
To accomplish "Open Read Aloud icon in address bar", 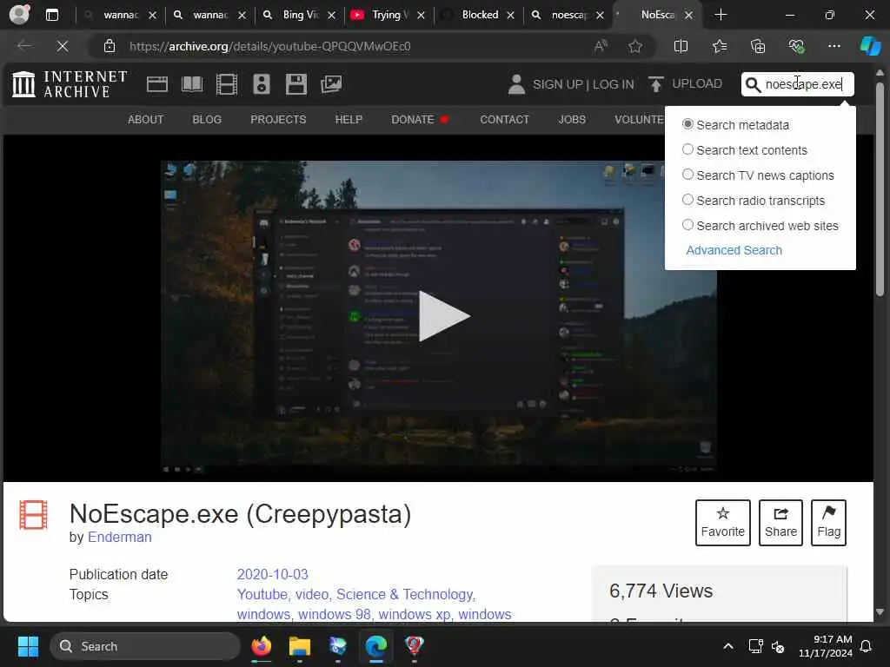I will (x=601, y=46).
